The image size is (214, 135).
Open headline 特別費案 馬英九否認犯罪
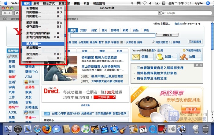coord(99,58)
